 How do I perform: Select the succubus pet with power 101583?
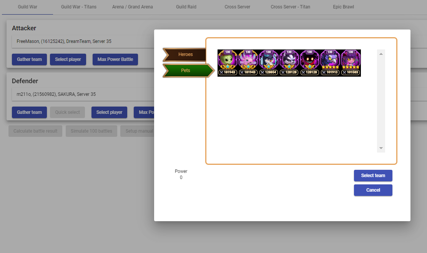(351, 63)
